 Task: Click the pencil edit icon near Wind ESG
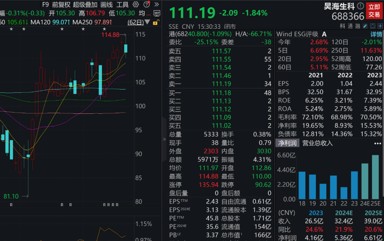tap(365, 26)
